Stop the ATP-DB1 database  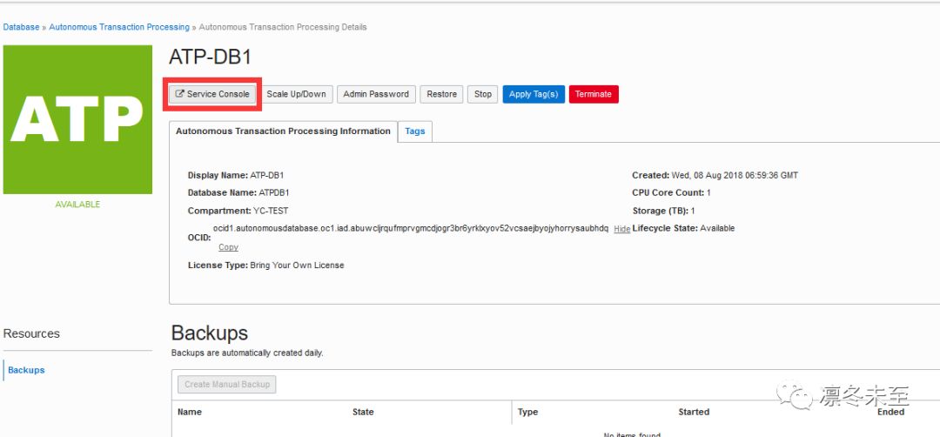(x=482, y=94)
